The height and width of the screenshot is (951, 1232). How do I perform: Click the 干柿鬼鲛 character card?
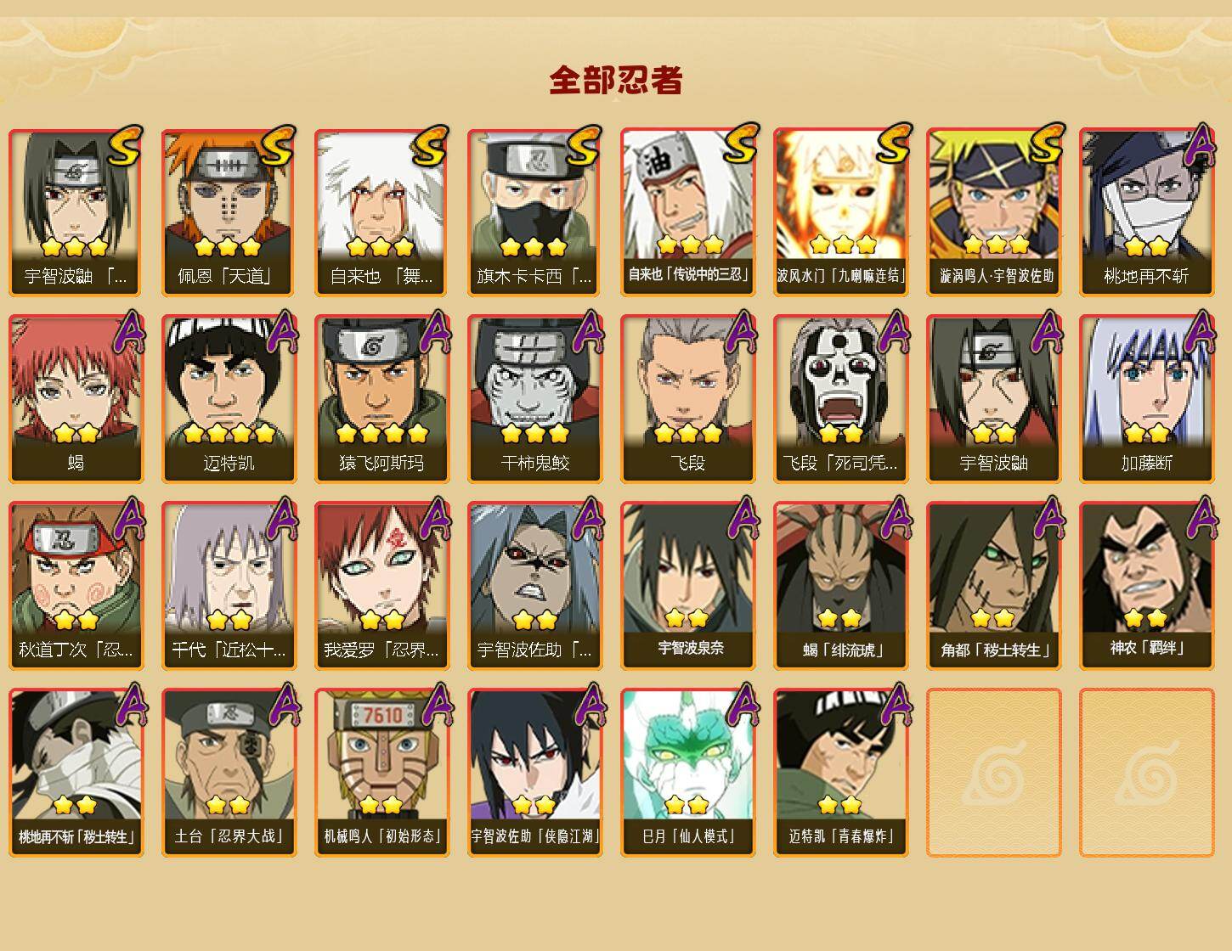(x=535, y=399)
